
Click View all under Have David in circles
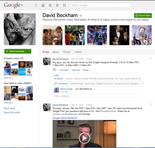[8, 103]
